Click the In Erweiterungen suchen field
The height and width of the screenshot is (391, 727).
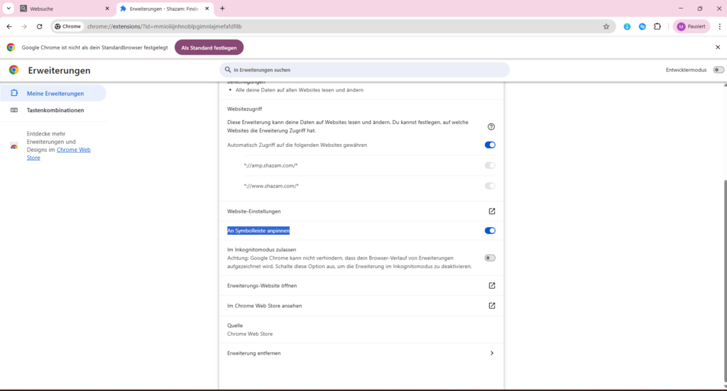(x=365, y=70)
